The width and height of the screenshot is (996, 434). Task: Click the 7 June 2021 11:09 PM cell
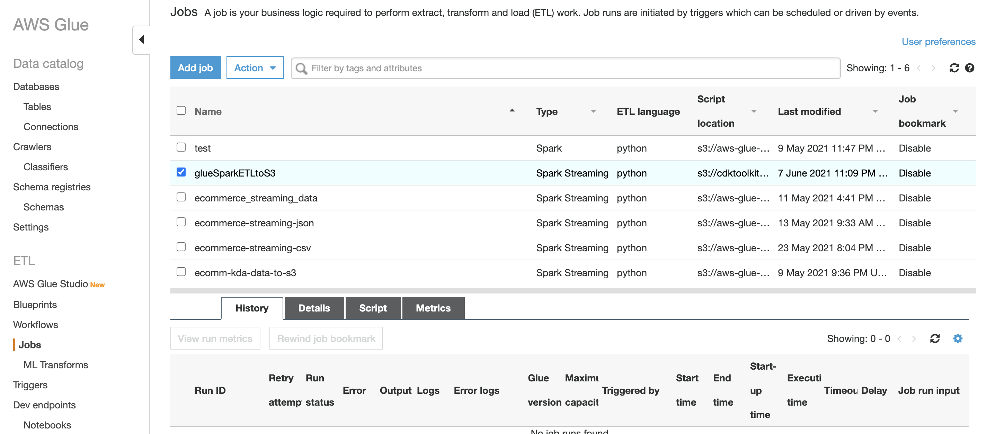[833, 173]
